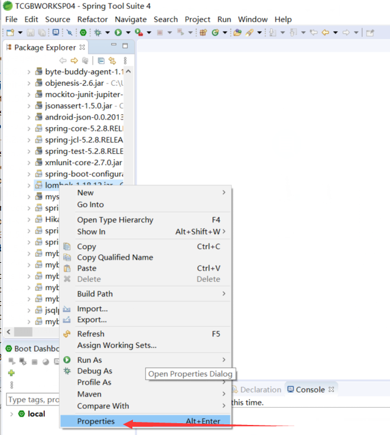Image resolution: width=390 pixels, height=435 pixels.
Task: Click the Debug bug toolbar icon
Action: (x=97, y=33)
